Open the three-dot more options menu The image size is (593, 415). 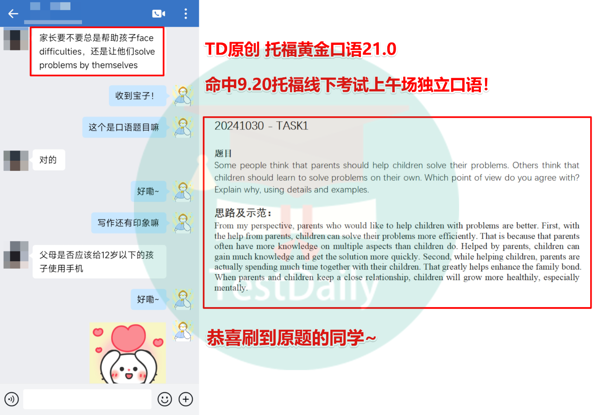point(186,13)
